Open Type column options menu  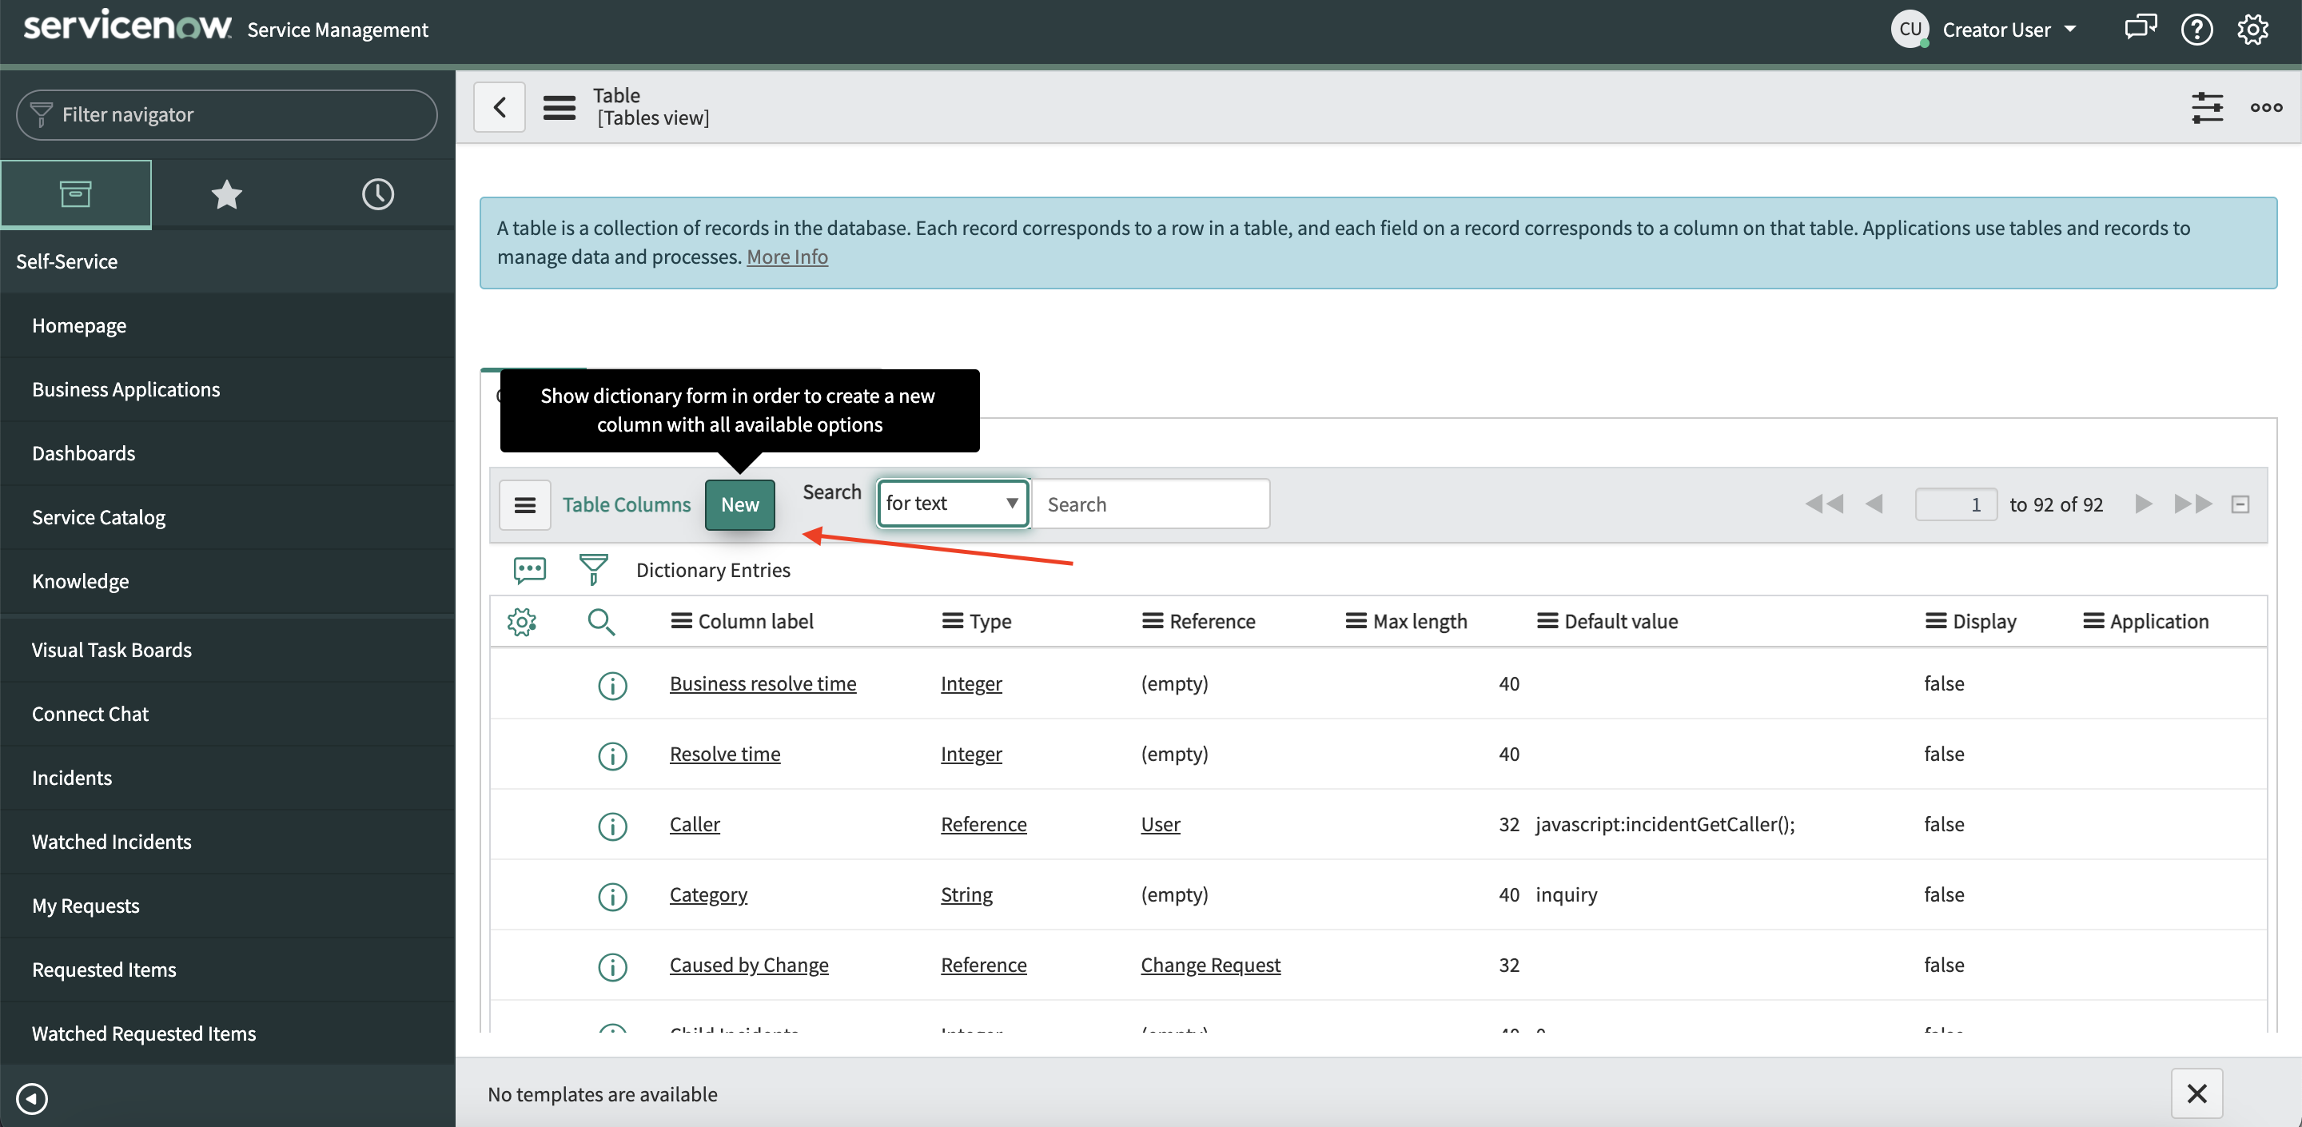point(953,621)
